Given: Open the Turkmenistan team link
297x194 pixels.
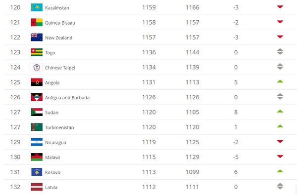Looking at the screenshot, I should click(x=59, y=127).
